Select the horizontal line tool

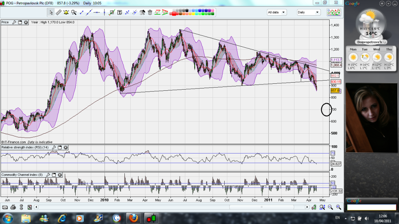coord(97,12)
